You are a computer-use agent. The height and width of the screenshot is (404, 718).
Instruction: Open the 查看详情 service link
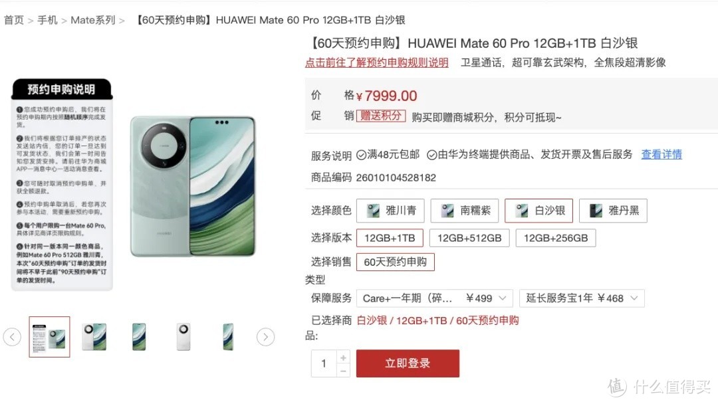click(661, 155)
